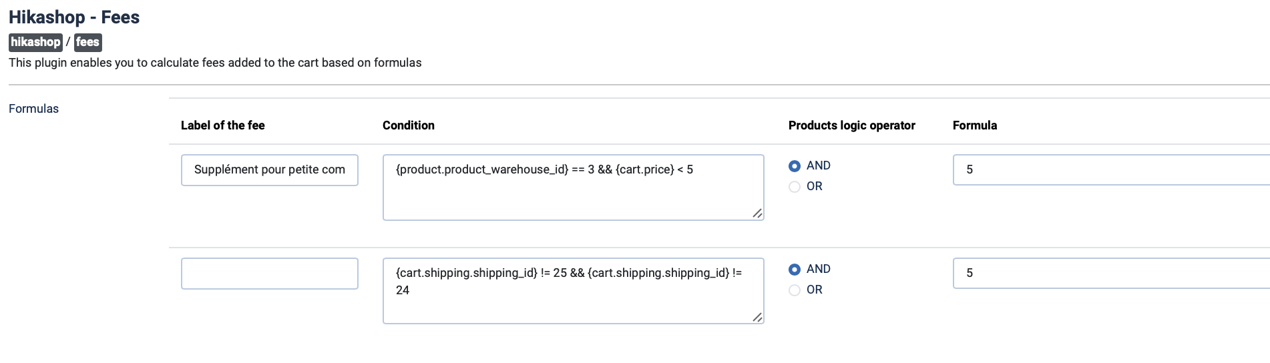Screen dimensions: 1270x363
Task: Click the 'Hikashop - Fees' page title
Action: pos(74,17)
